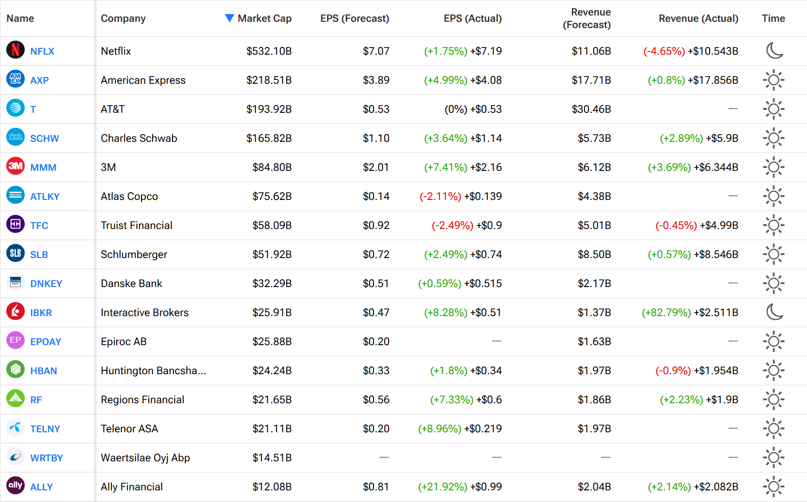Open the SCHW ticker link
Screen dimensions: 807x502
pos(45,138)
